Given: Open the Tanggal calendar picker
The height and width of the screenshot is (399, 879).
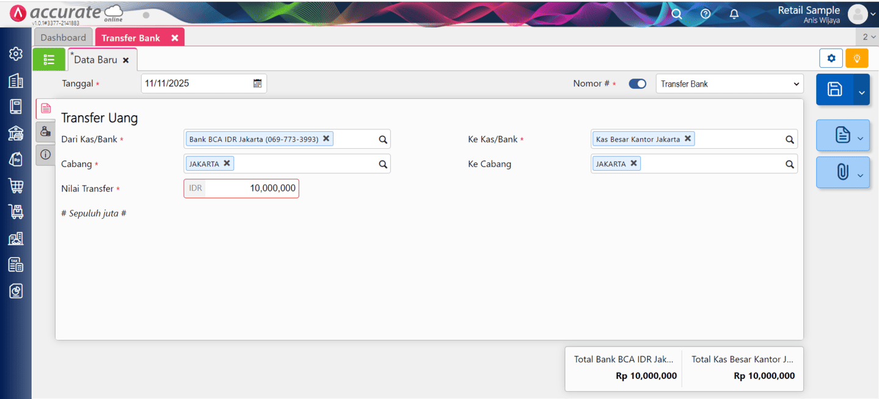Looking at the screenshot, I should (x=257, y=83).
